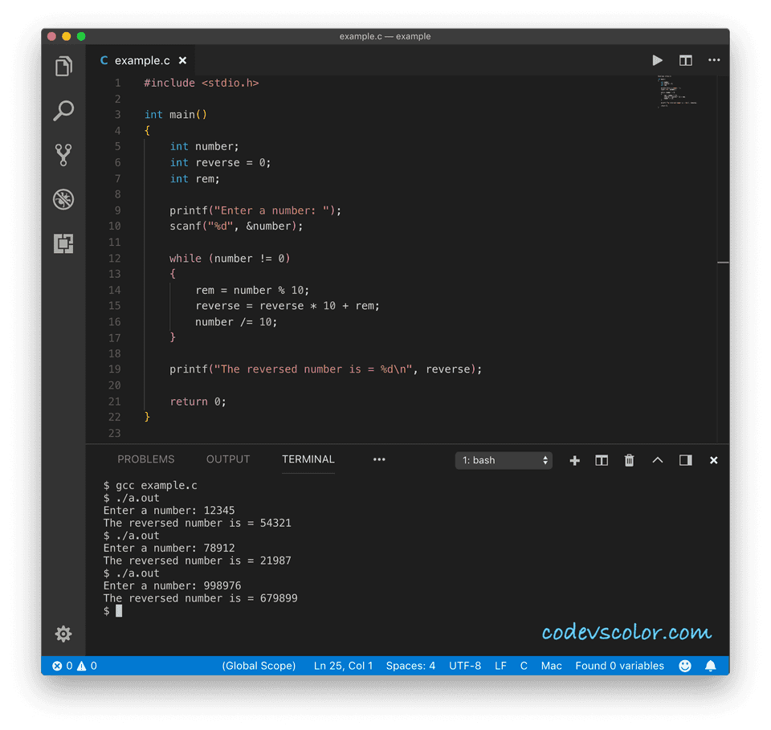Split the editor using the toolbar icon

pos(685,59)
